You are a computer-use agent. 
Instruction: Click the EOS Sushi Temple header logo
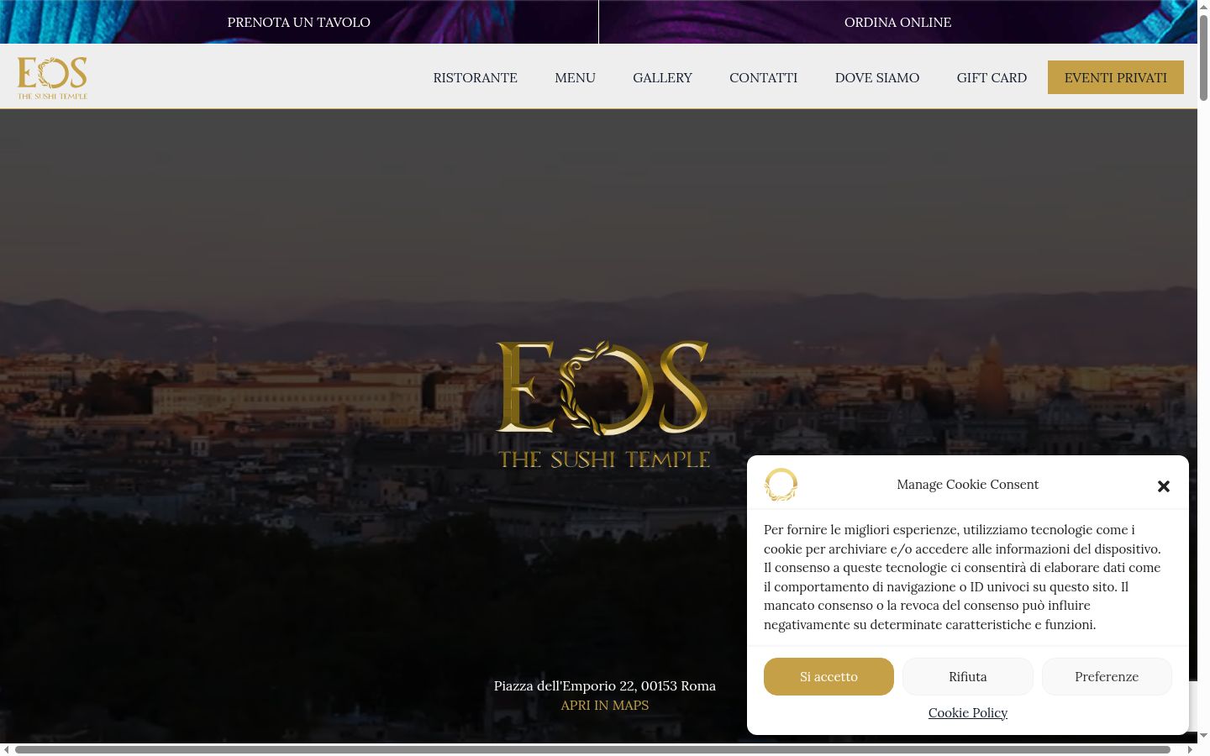tap(52, 77)
